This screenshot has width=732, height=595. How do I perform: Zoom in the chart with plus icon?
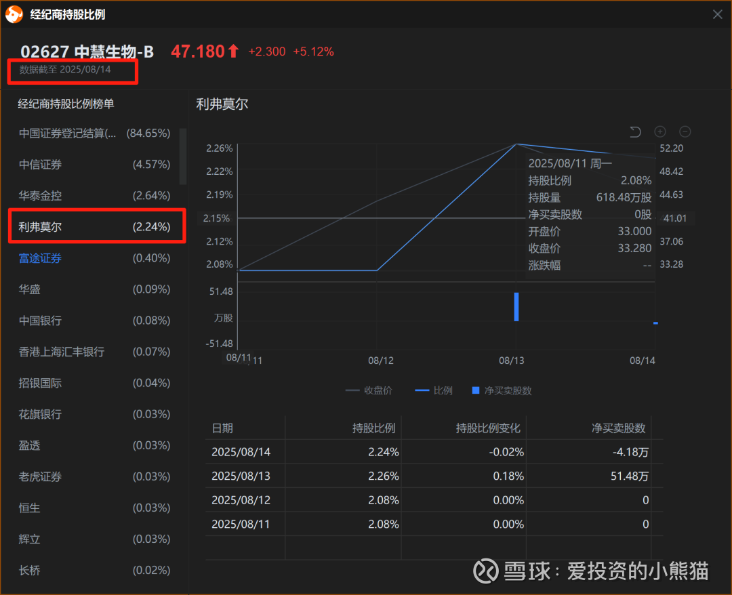click(660, 131)
